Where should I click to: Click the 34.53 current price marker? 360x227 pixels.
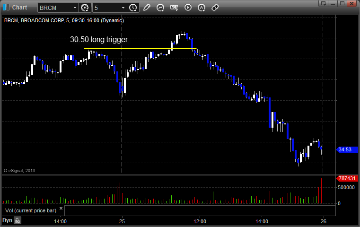pos(347,149)
